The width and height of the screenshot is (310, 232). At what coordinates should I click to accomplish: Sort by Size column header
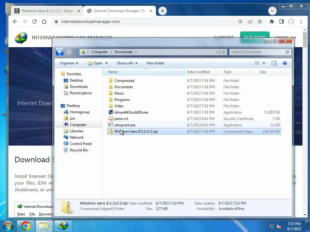pos(270,72)
